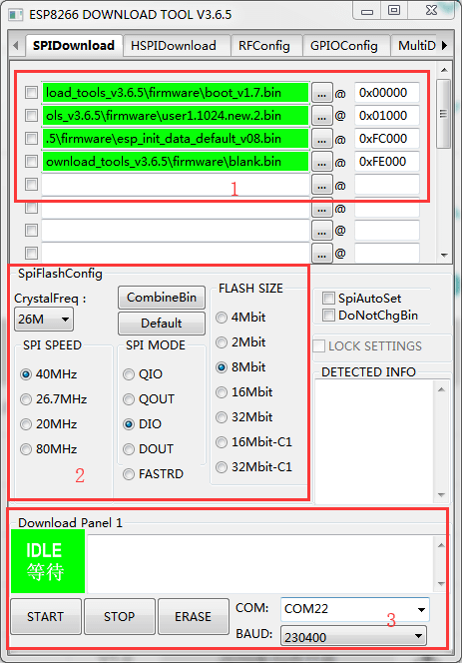Click the START button
Screen dimensions: 462x663
coord(46,616)
